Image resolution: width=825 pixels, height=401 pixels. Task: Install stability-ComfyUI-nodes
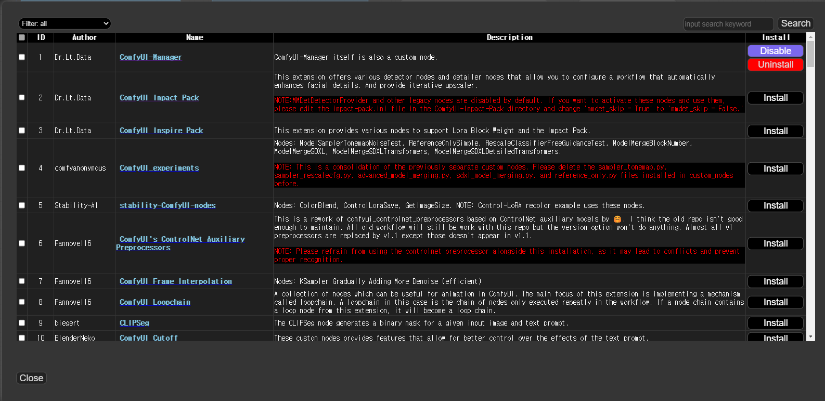[775, 205]
